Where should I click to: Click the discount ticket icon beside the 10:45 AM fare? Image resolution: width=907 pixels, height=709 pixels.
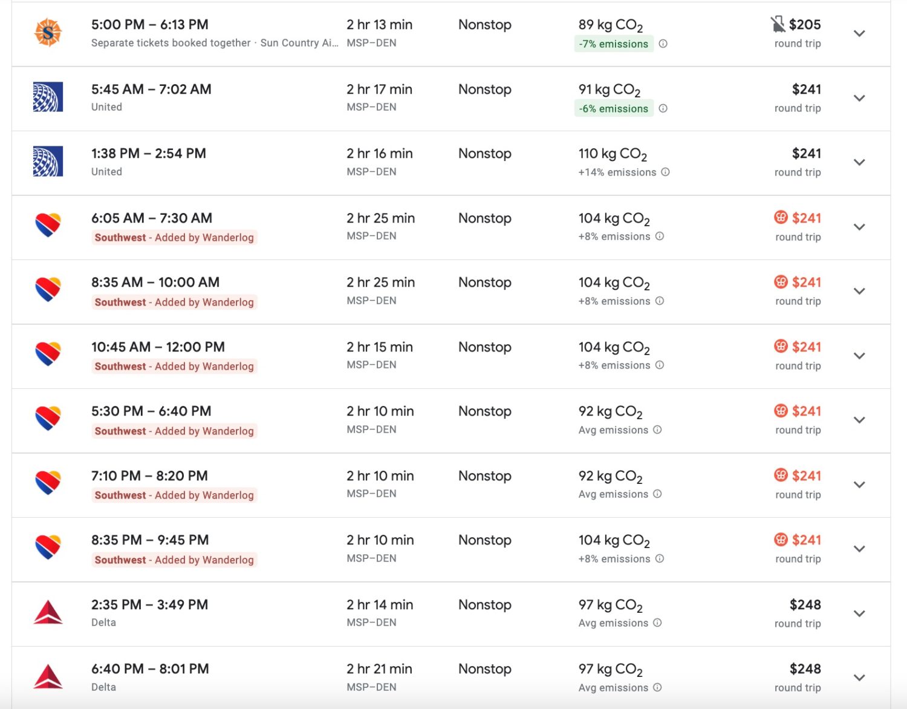click(x=781, y=347)
